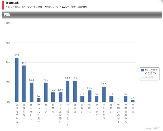Image resolution: width=163 pixels, height=131 pixels.
Task: Select the 落ち着いた bar
Action: tap(31, 92)
